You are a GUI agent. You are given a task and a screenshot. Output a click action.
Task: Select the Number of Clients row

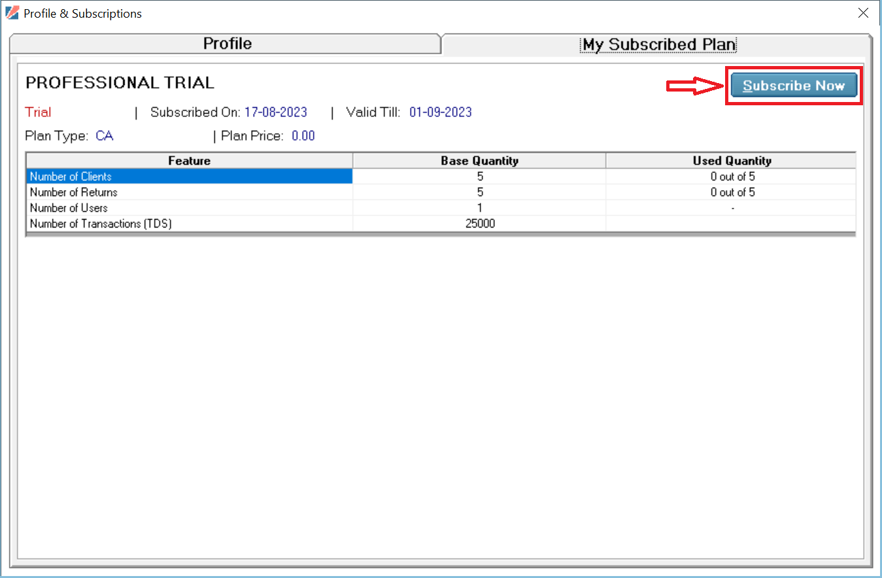pos(441,177)
